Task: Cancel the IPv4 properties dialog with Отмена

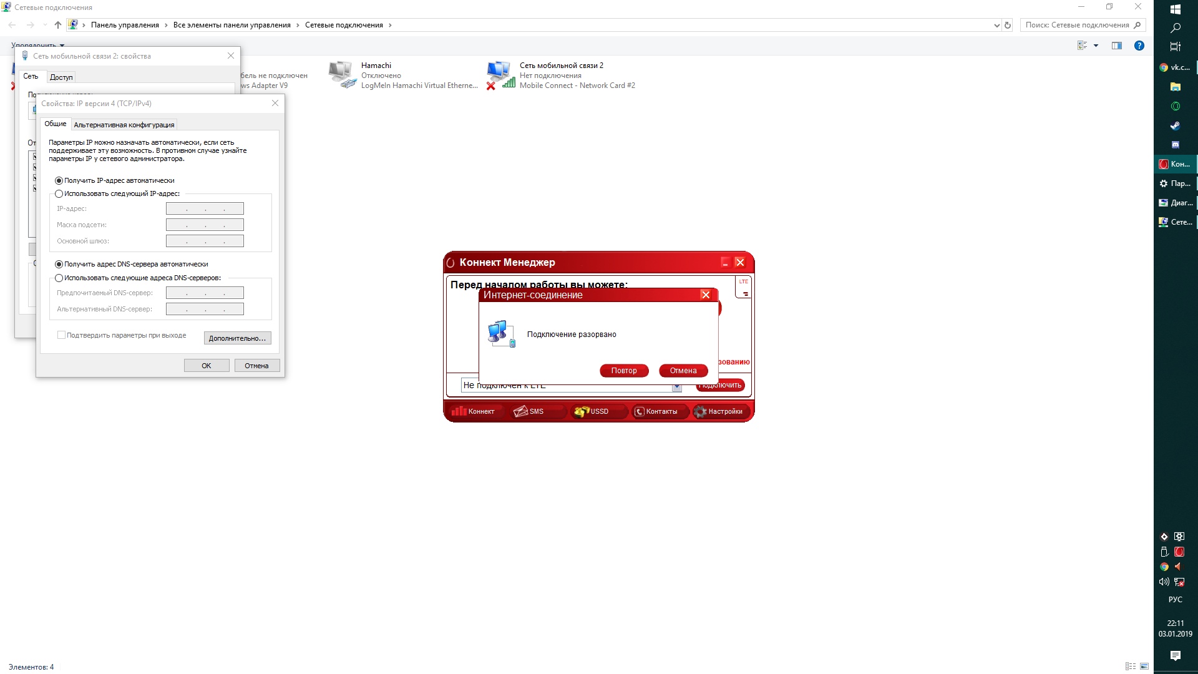Action: (257, 366)
